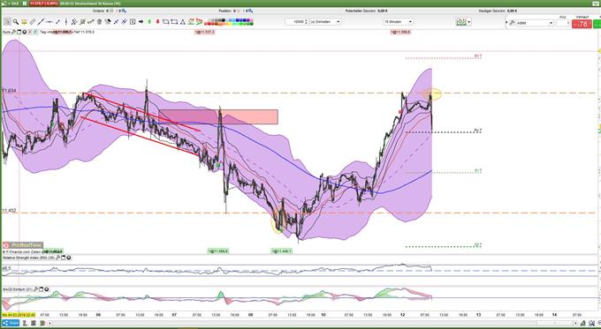The width and height of the screenshot is (601, 329).
Task: Open RSI indicator settings wrench
Action: tap(57, 258)
